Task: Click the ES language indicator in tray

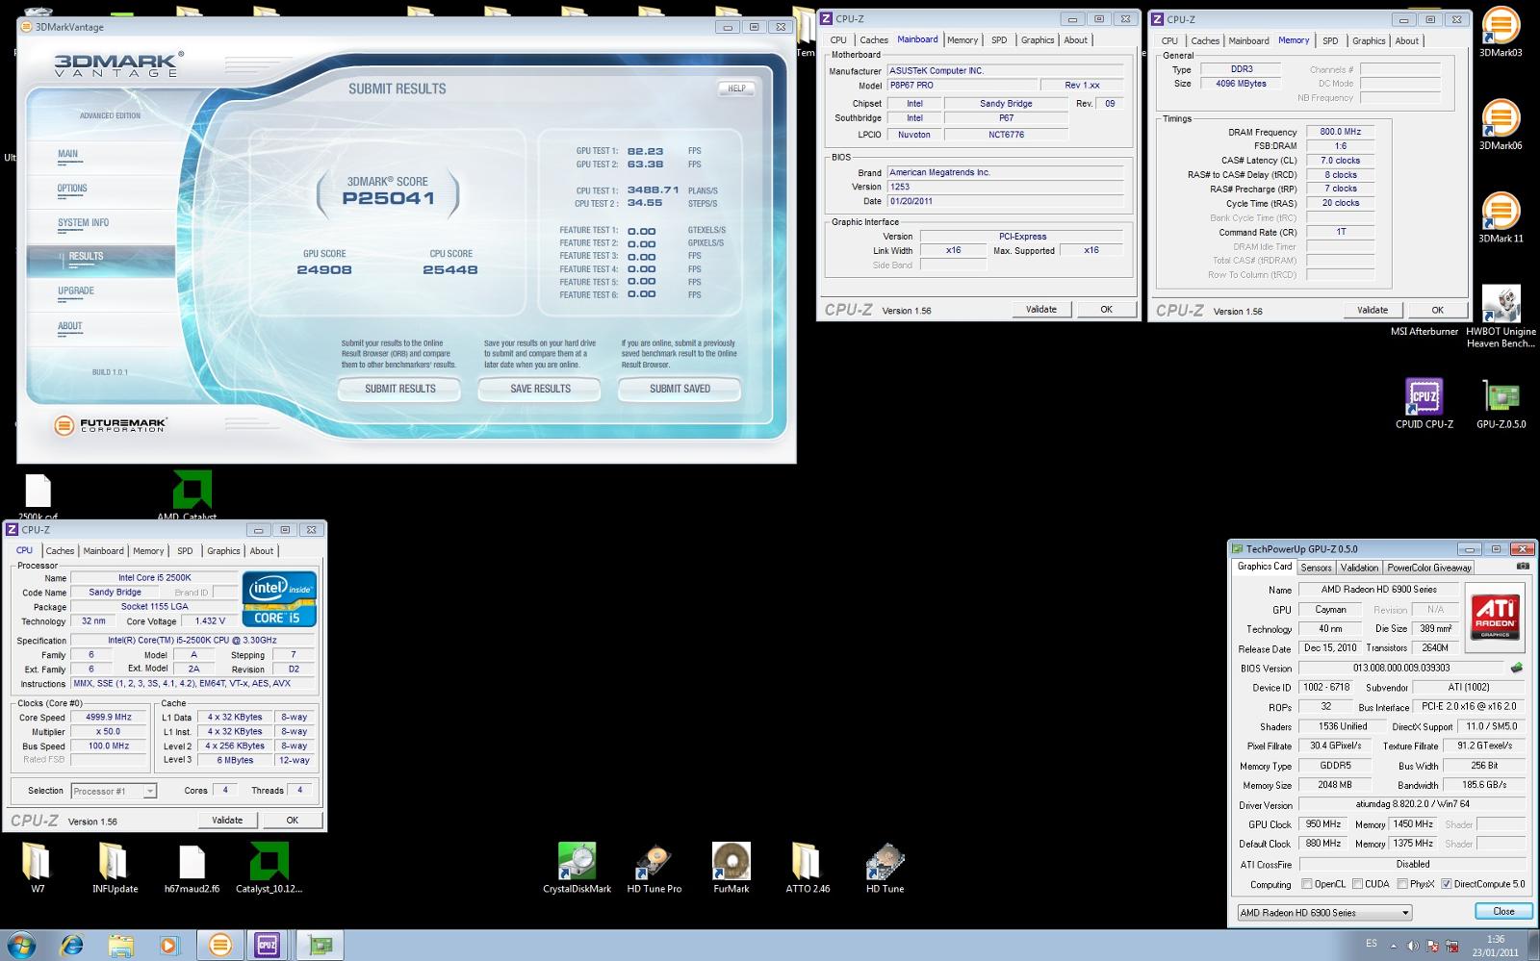Action: point(1372,944)
